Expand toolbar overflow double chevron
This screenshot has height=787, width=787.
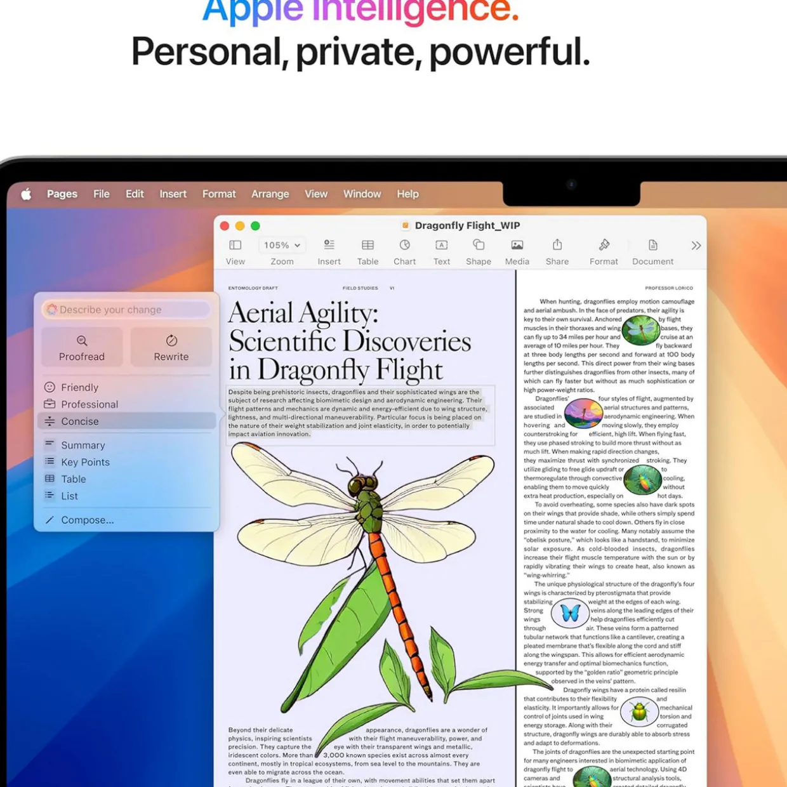click(x=696, y=246)
